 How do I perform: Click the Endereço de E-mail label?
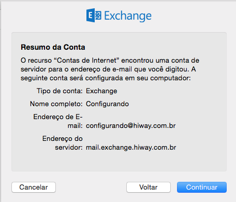58,121
